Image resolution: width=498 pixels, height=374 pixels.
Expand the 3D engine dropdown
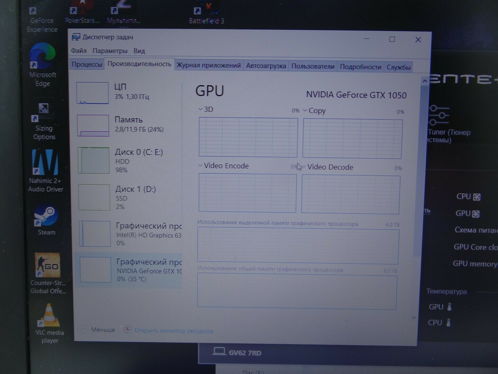click(x=200, y=109)
